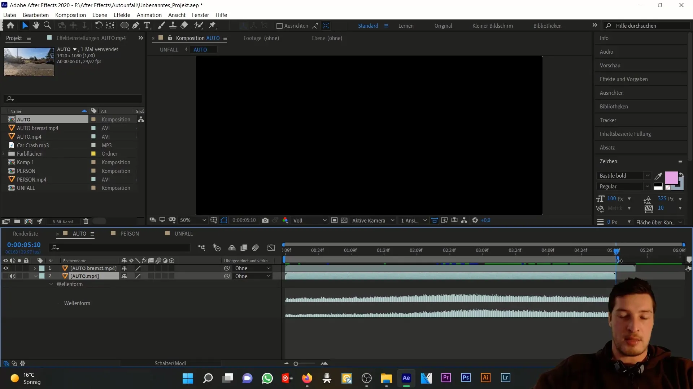This screenshot has width=693, height=389.
Task: Click the pink fill color swatch
Action: 671,178
